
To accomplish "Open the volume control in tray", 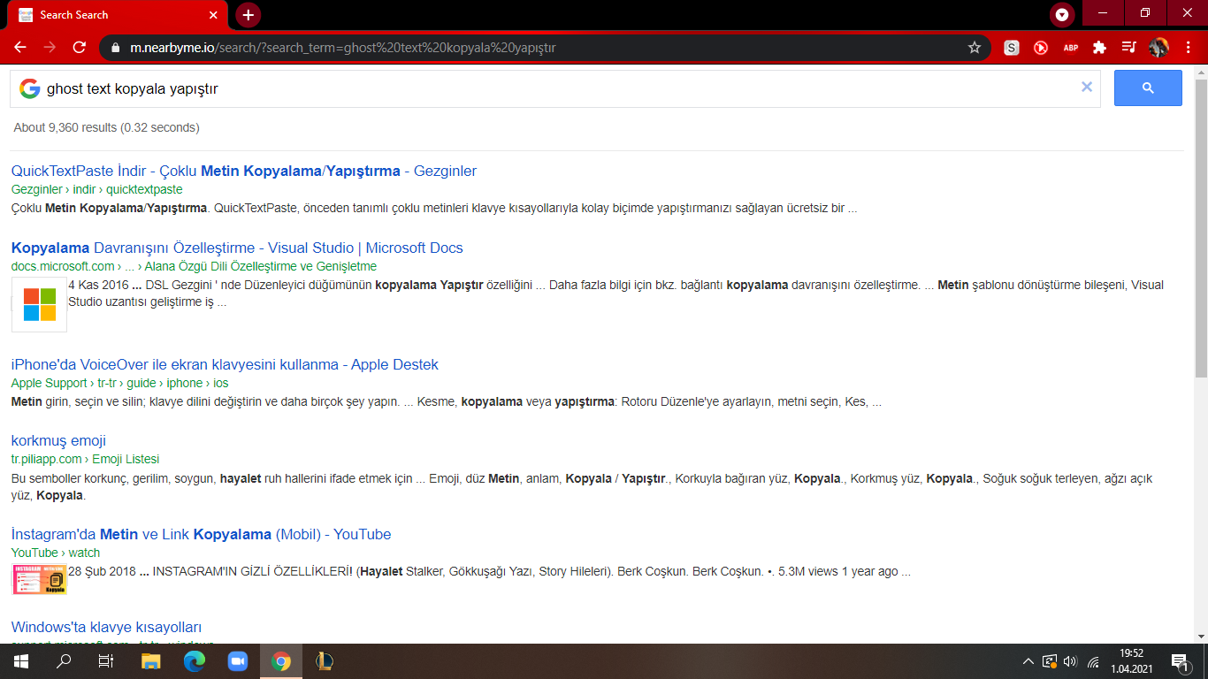I will click(x=1070, y=661).
